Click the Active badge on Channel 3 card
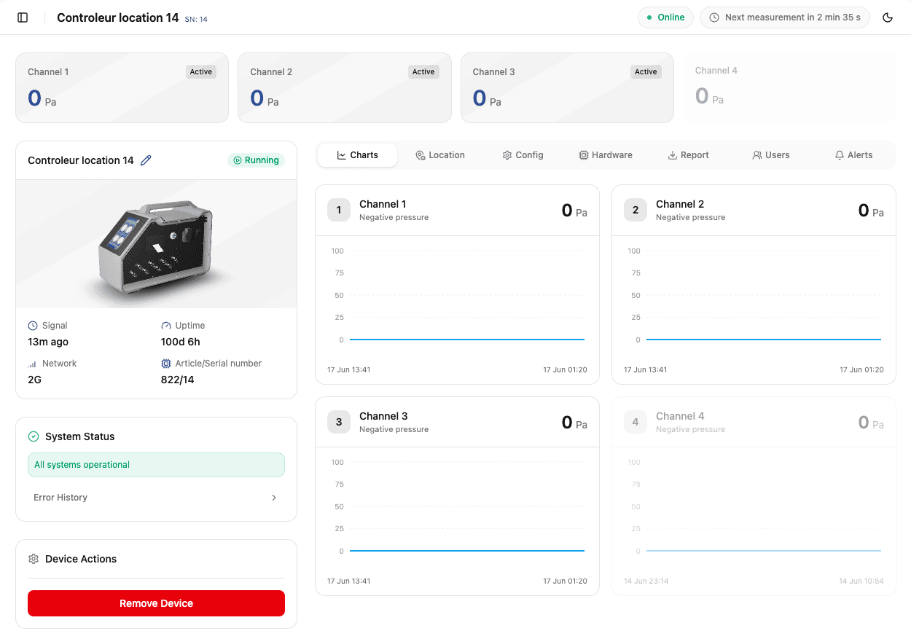 coord(646,71)
